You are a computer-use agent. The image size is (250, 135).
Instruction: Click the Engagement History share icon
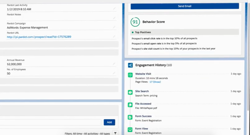(130, 65)
